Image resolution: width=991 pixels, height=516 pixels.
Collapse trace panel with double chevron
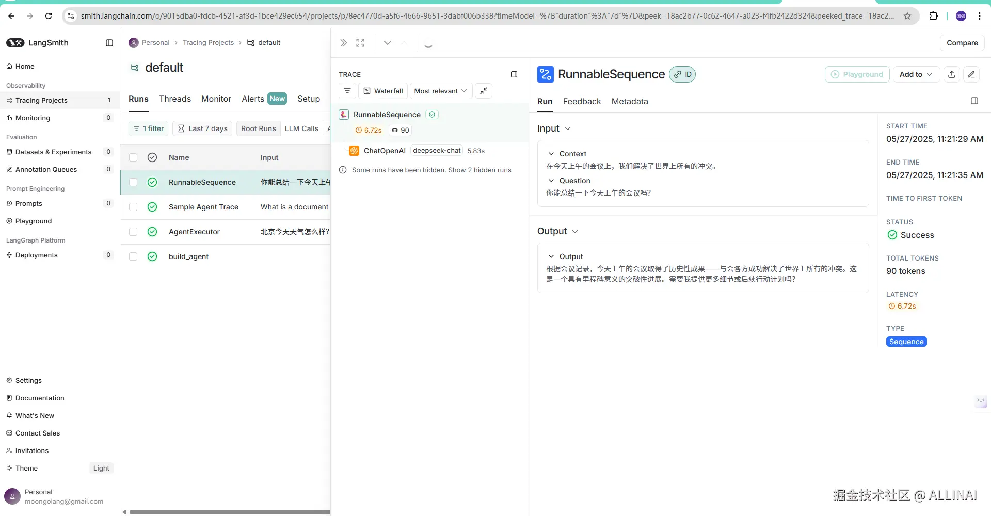[344, 43]
